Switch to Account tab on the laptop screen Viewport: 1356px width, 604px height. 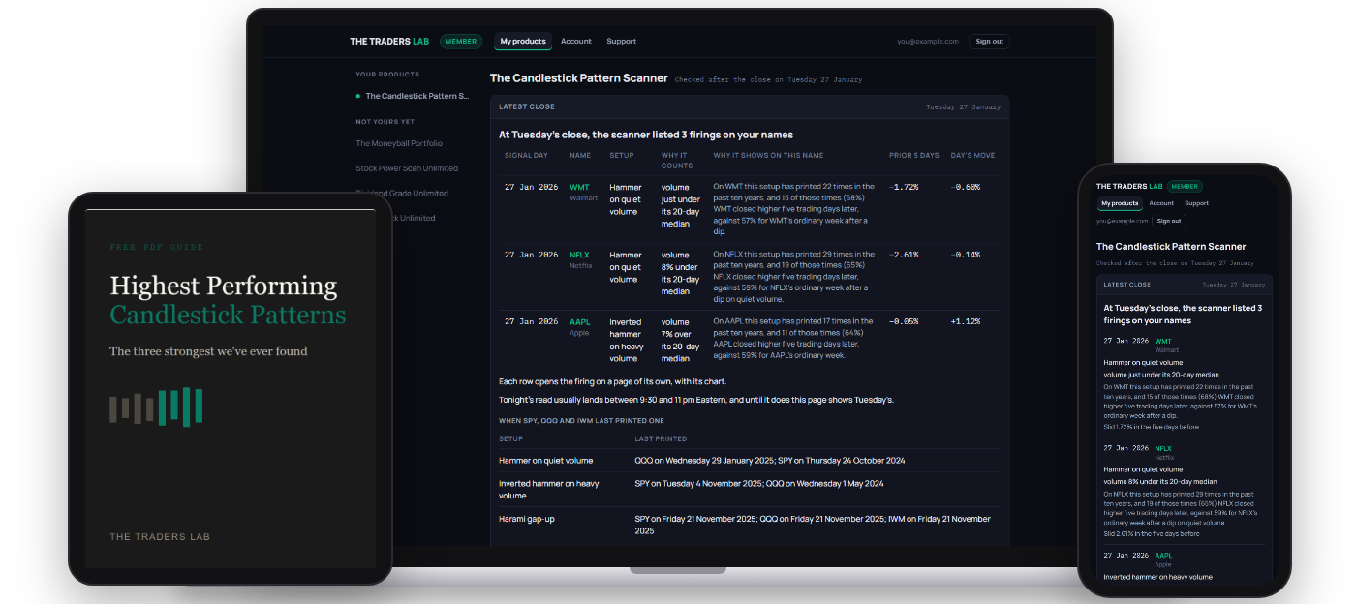[x=576, y=42]
